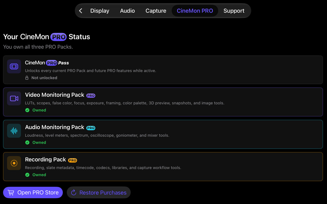This screenshot has height=204, width=327.
Task: Click the Video Monitoring Pack camera icon
Action: [14, 99]
